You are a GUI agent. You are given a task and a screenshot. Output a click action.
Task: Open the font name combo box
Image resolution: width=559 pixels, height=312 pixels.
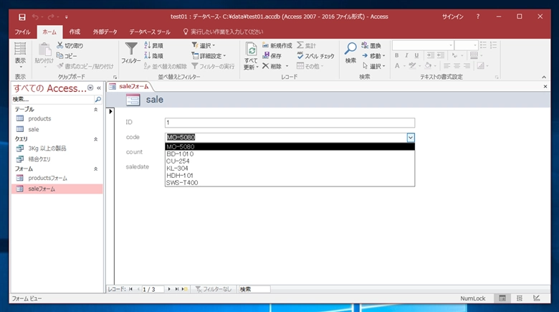pos(423,45)
